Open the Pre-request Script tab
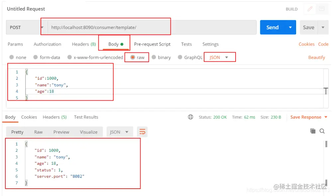 click(152, 44)
